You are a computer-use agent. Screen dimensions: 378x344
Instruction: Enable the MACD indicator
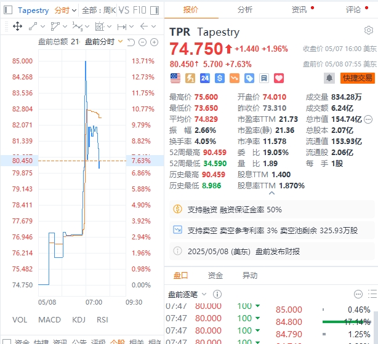(49, 319)
